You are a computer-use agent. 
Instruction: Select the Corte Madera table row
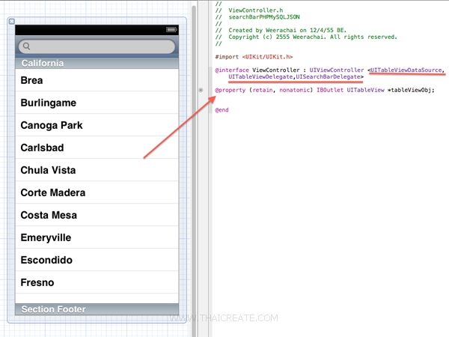97,192
